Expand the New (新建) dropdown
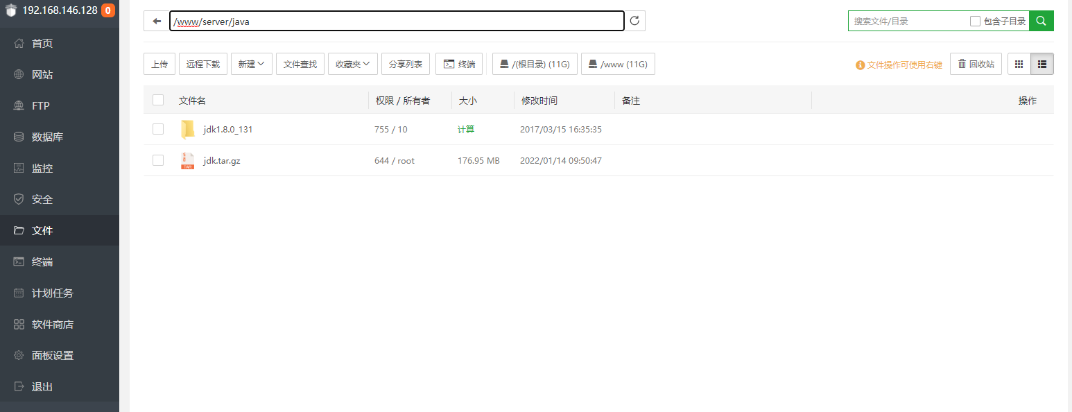The height and width of the screenshot is (412, 1072). (x=250, y=64)
